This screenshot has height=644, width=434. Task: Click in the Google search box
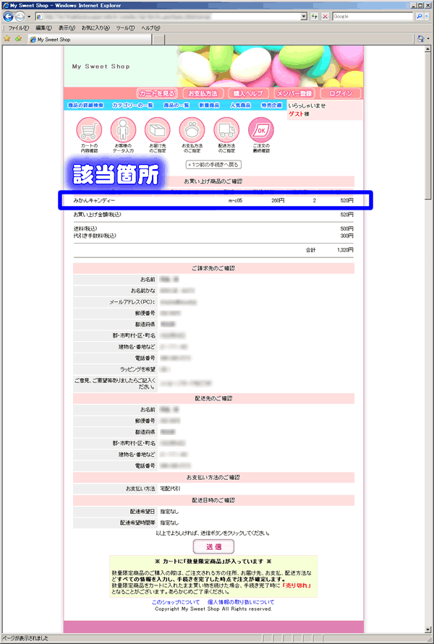(x=373, y=17)
